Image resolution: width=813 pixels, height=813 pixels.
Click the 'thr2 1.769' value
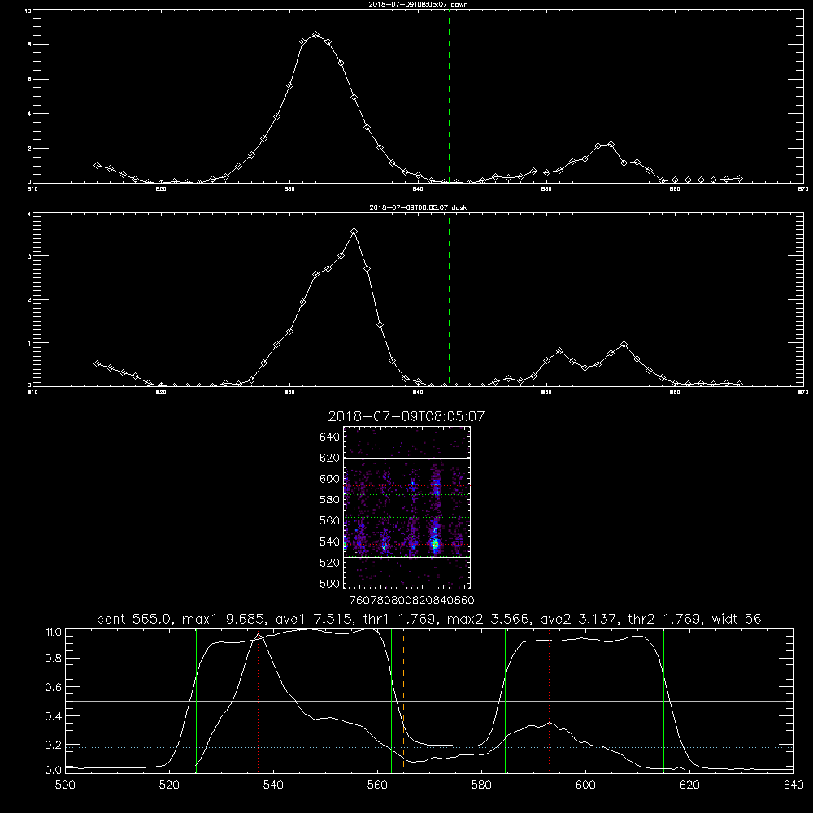665,619
